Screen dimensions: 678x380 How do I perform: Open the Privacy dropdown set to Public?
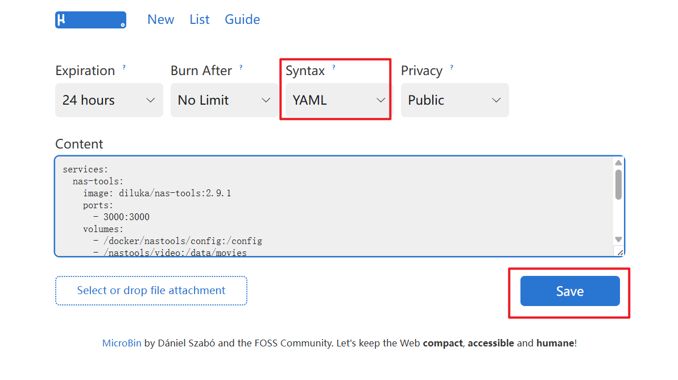pyautogui.click(x=455, y=100)
